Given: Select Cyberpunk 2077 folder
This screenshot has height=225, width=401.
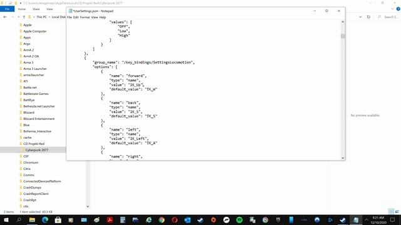Looking at the screenshot, I should 36,150.
